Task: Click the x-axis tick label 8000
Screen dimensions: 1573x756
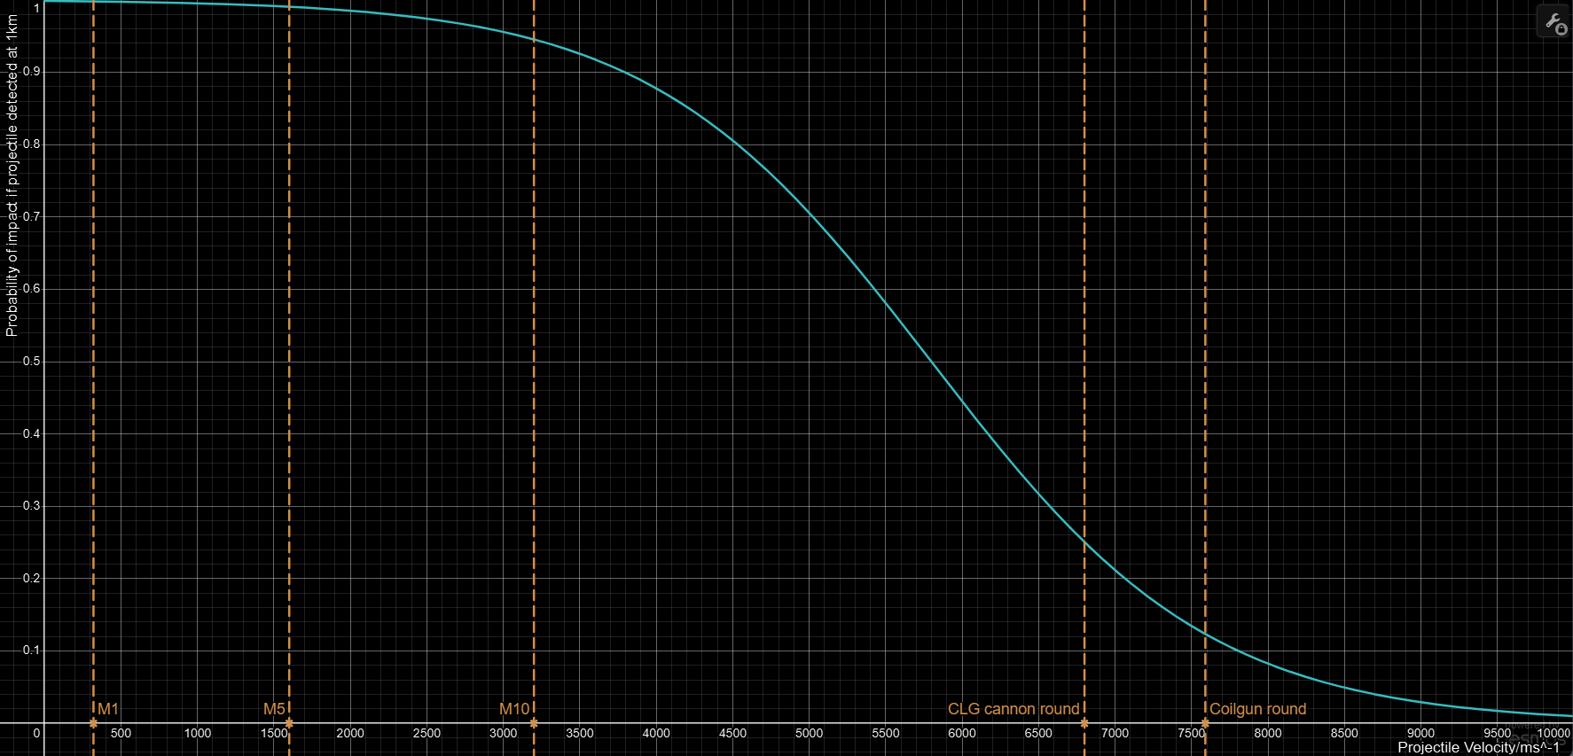Action: (1268, 733)
